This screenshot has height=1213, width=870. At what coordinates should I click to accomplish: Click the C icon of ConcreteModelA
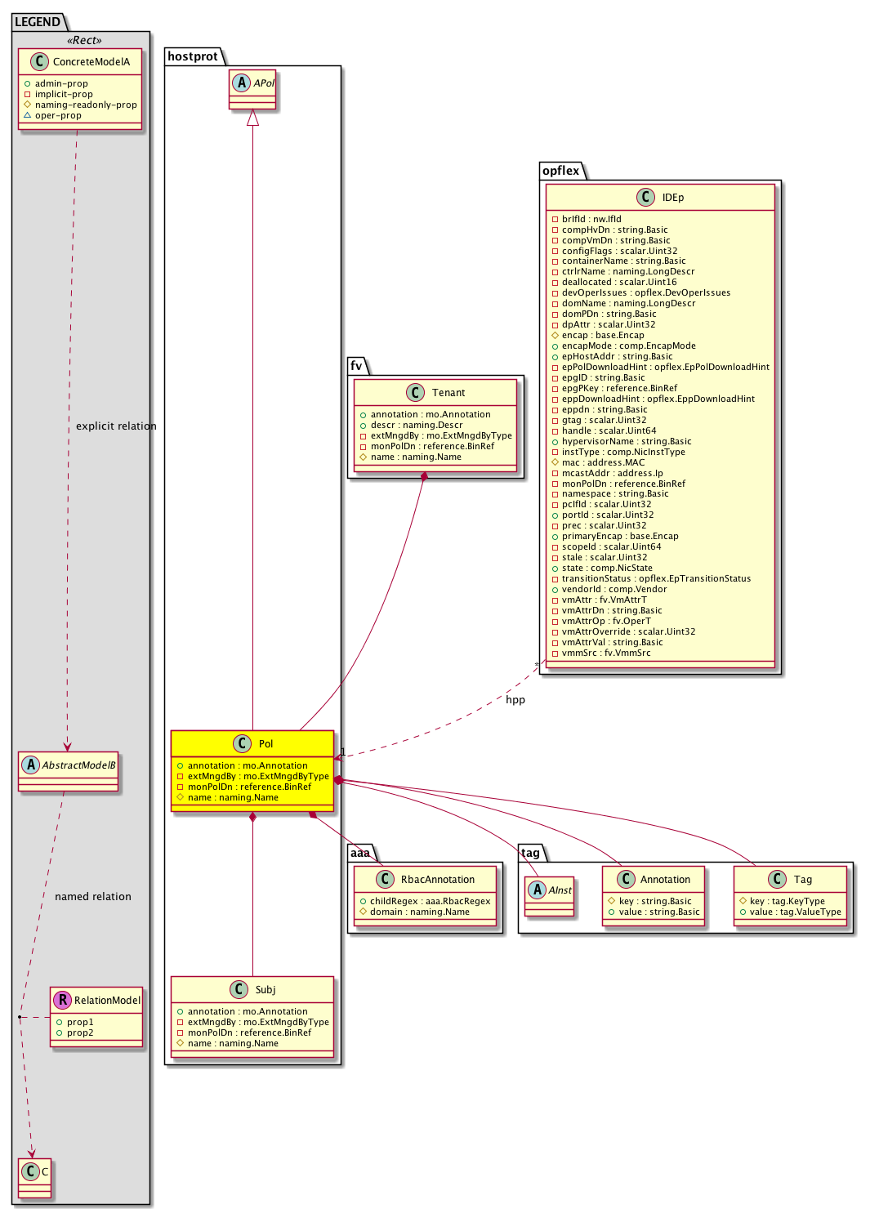[39, 61]
